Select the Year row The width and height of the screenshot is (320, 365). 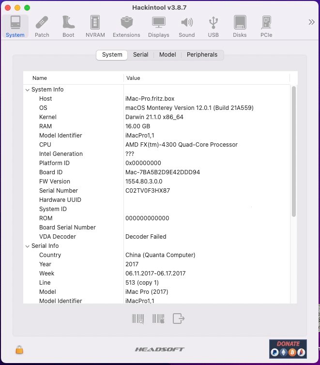tap(157, 264)
